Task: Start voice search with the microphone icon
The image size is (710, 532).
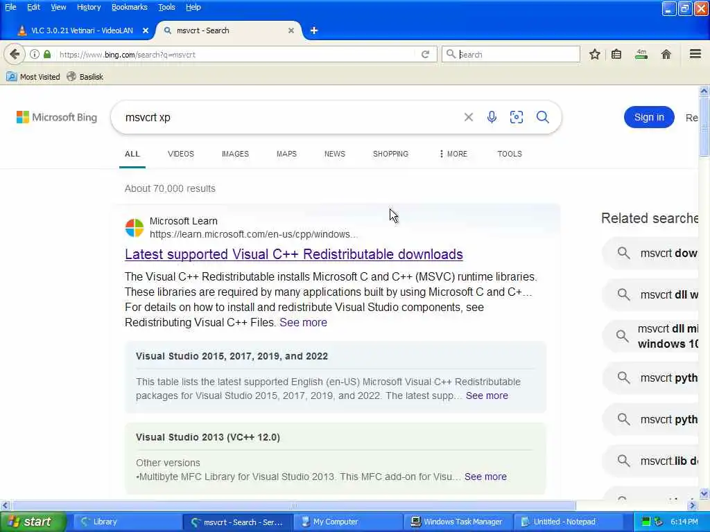Action: pyautogui.click(x=492, y=117)
